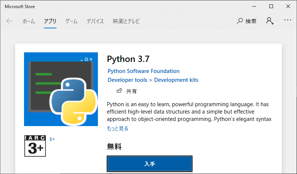Click the 共有 share icon
Viewport: 297px width, 174px height.
pos(119,90)
